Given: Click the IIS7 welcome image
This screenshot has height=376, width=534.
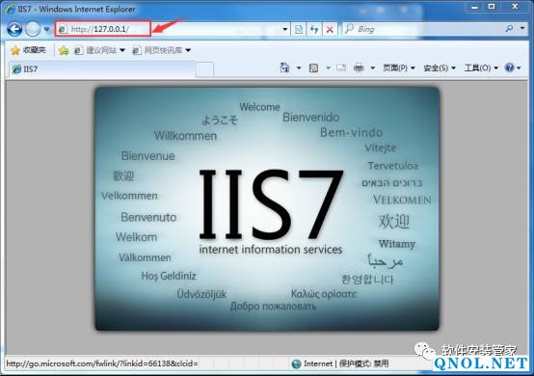Looking at the screenshot, I should coord(267,209).
